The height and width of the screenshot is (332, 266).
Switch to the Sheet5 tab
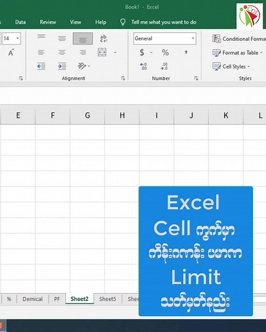pyautogui.click(x=107, y=299)
